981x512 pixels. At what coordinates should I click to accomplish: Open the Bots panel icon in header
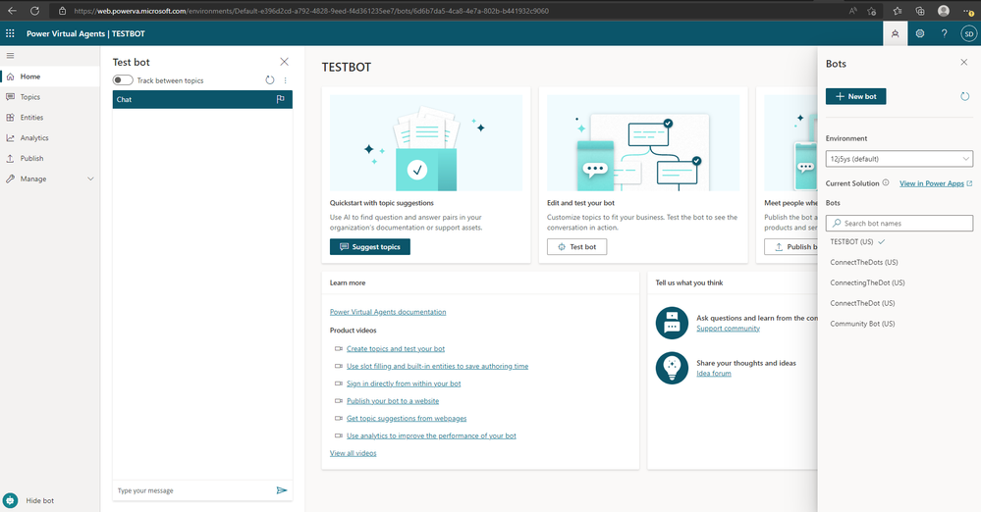[x=896, y=33]
